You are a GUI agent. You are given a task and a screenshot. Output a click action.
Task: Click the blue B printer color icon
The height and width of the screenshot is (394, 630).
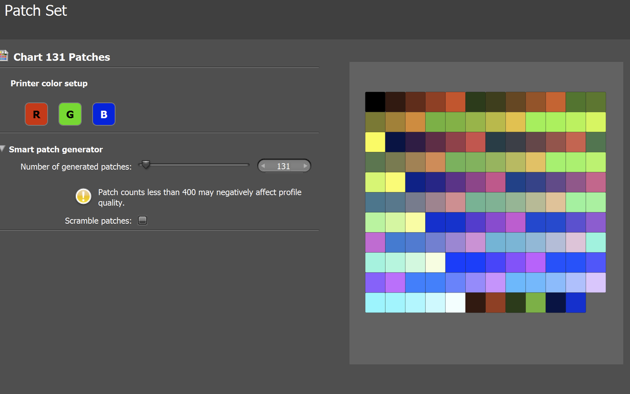pos(103,114)
